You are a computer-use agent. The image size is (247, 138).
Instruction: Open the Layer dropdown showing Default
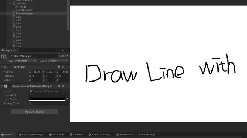58,61
